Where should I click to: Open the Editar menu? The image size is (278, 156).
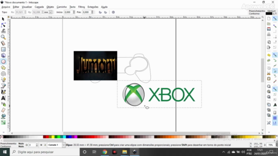tap(16, 7)
